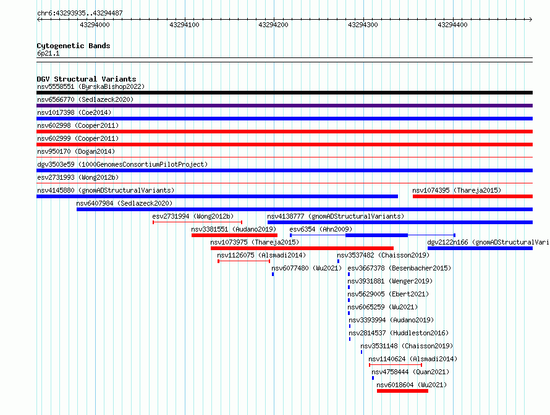Screen dimensions: 550x415
Task: Open nsv950170 (Dogan2014) label
Action: pyautogui.click(x=76, y=151)
